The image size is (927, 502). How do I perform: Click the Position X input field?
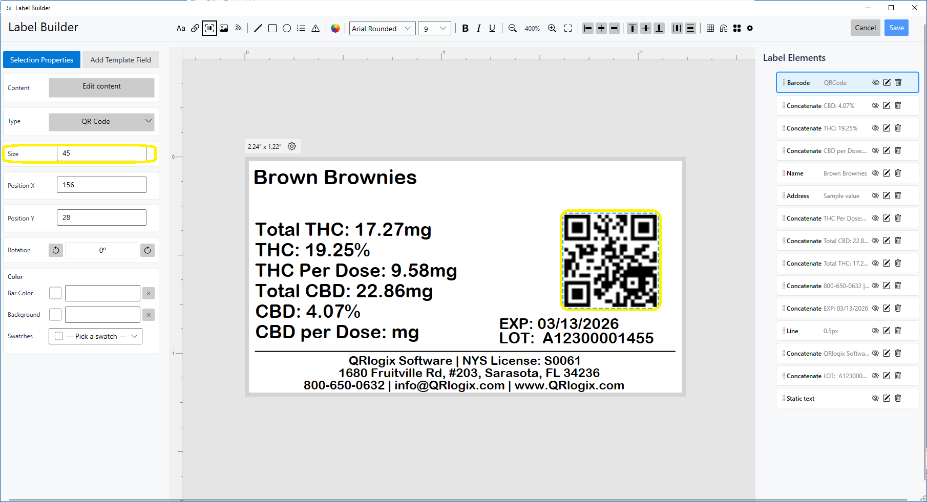[x=101, y=185]
